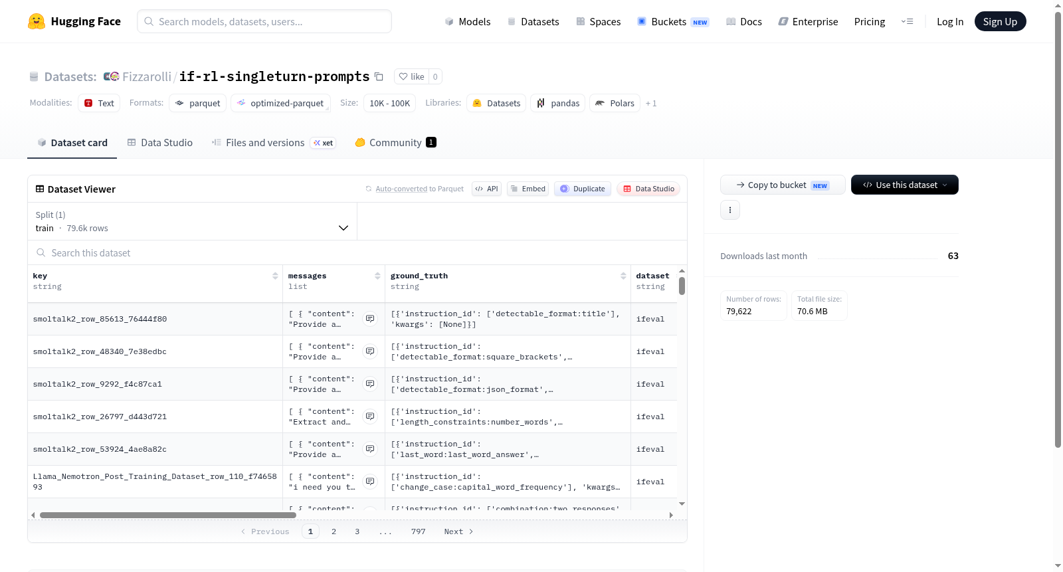The height and width of the screenshot is (572, 1063).
Task: Click the Duplicate button
Action: coord(583,189)
